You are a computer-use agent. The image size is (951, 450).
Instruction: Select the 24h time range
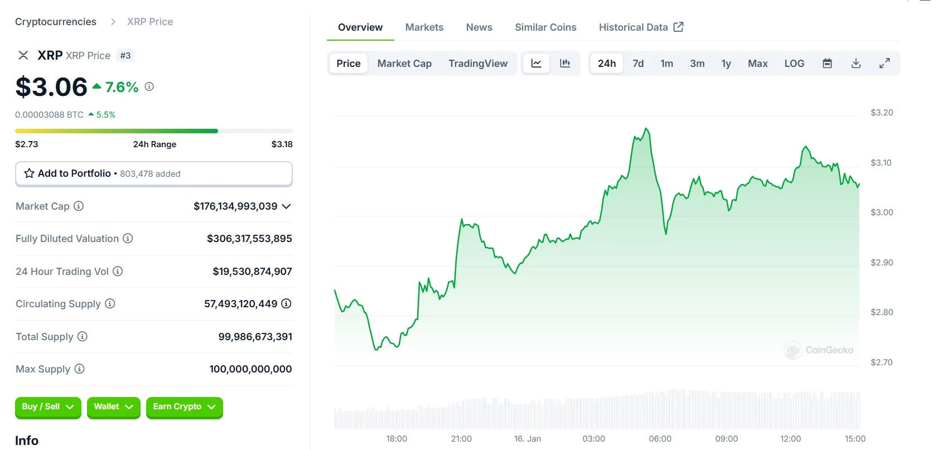pos(607,64)
